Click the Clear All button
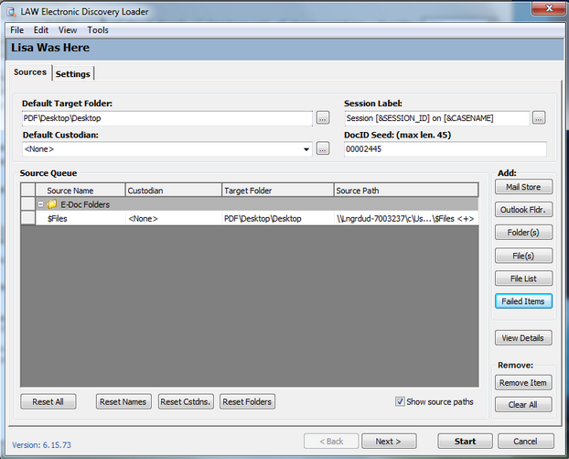 point(523,405)
